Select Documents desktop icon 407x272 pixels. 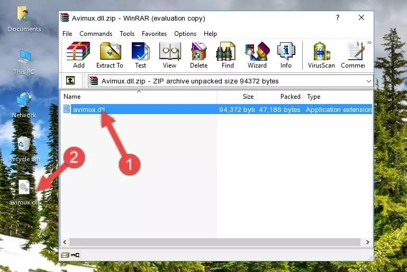(24, 20)
